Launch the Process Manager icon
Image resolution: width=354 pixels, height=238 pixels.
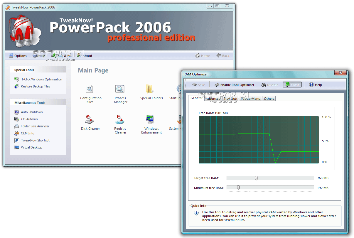coord(119,89)
